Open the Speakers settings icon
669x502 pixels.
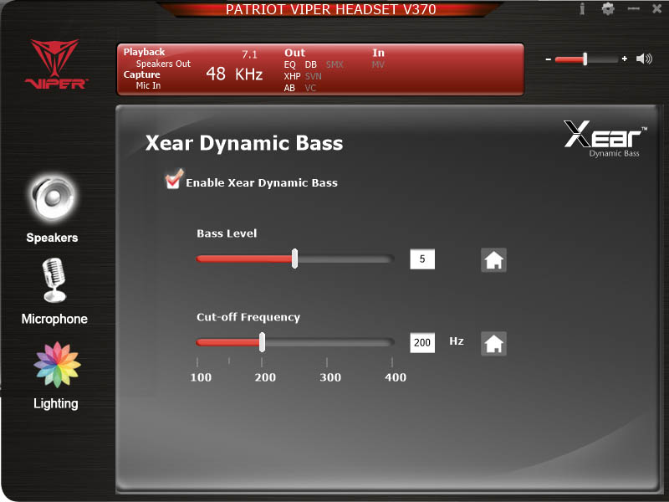[x=53, y=198]
